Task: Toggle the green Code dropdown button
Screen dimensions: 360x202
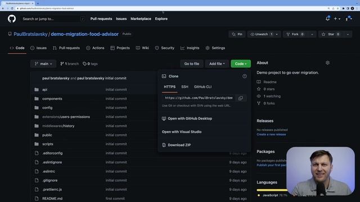Action: [x=241, y=63]
